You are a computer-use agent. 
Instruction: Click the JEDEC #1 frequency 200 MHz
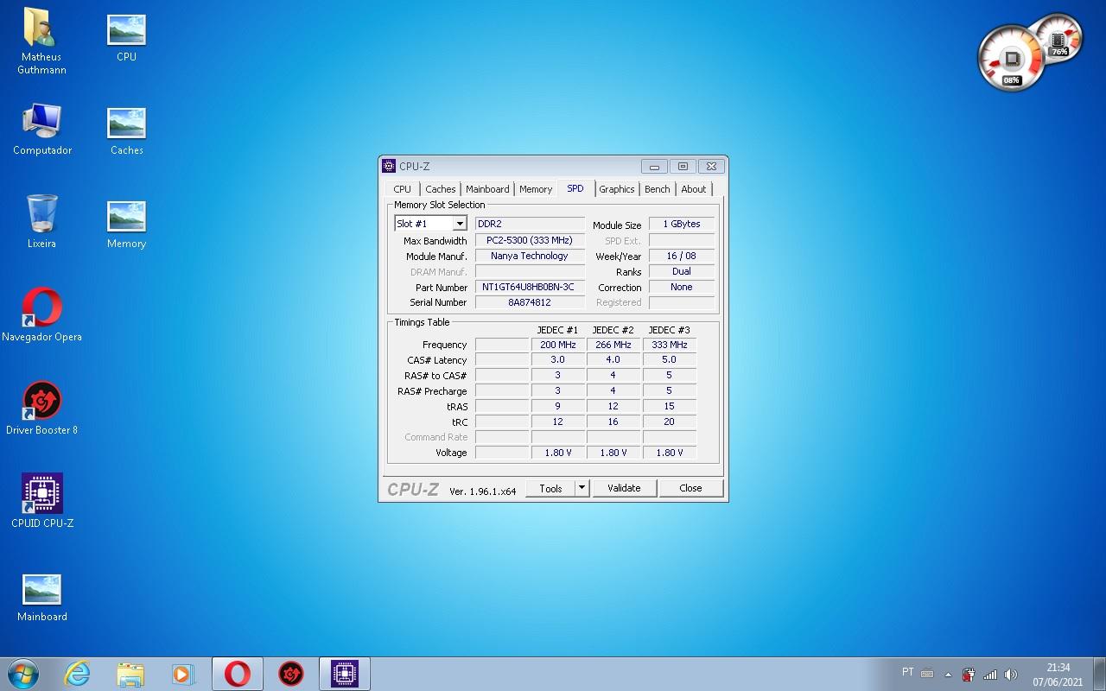[558, 345]
